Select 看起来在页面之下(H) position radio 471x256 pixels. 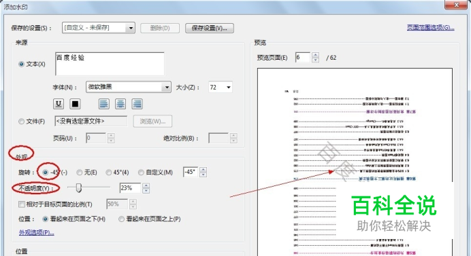coord(46,219)
